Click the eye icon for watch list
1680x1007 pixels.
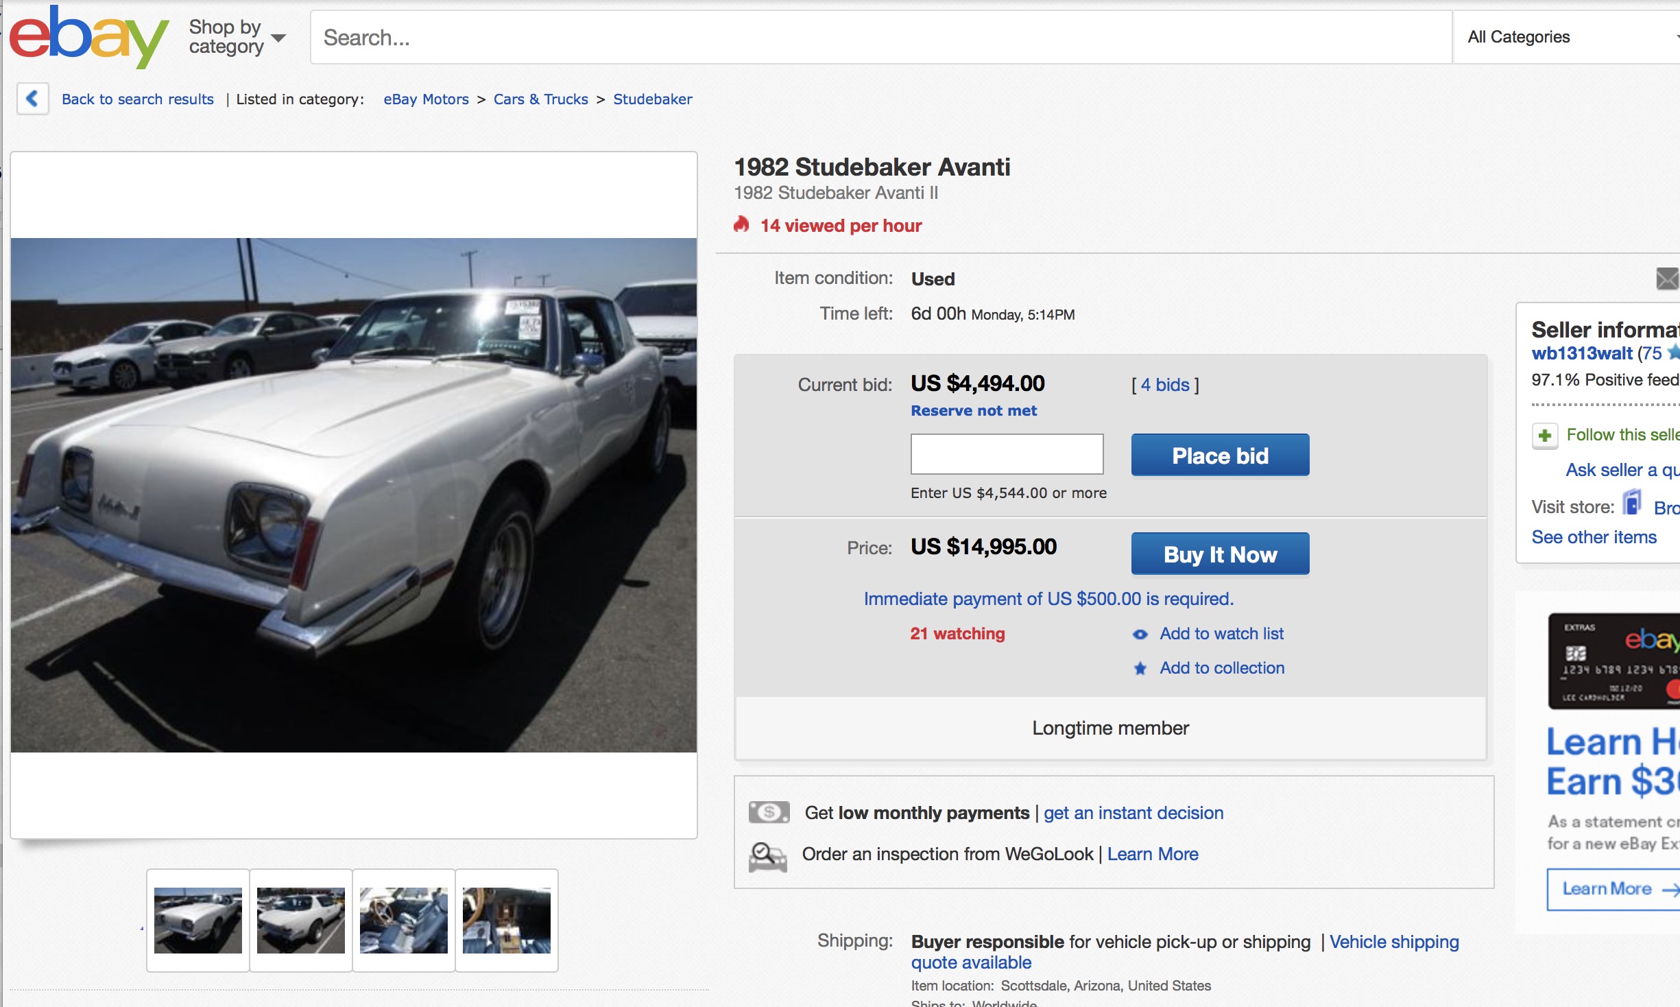(1140, 635)
